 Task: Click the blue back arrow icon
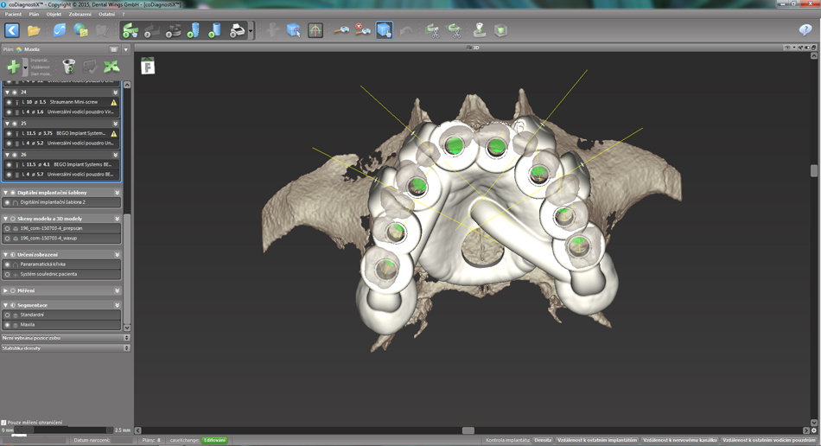(12, 30)
